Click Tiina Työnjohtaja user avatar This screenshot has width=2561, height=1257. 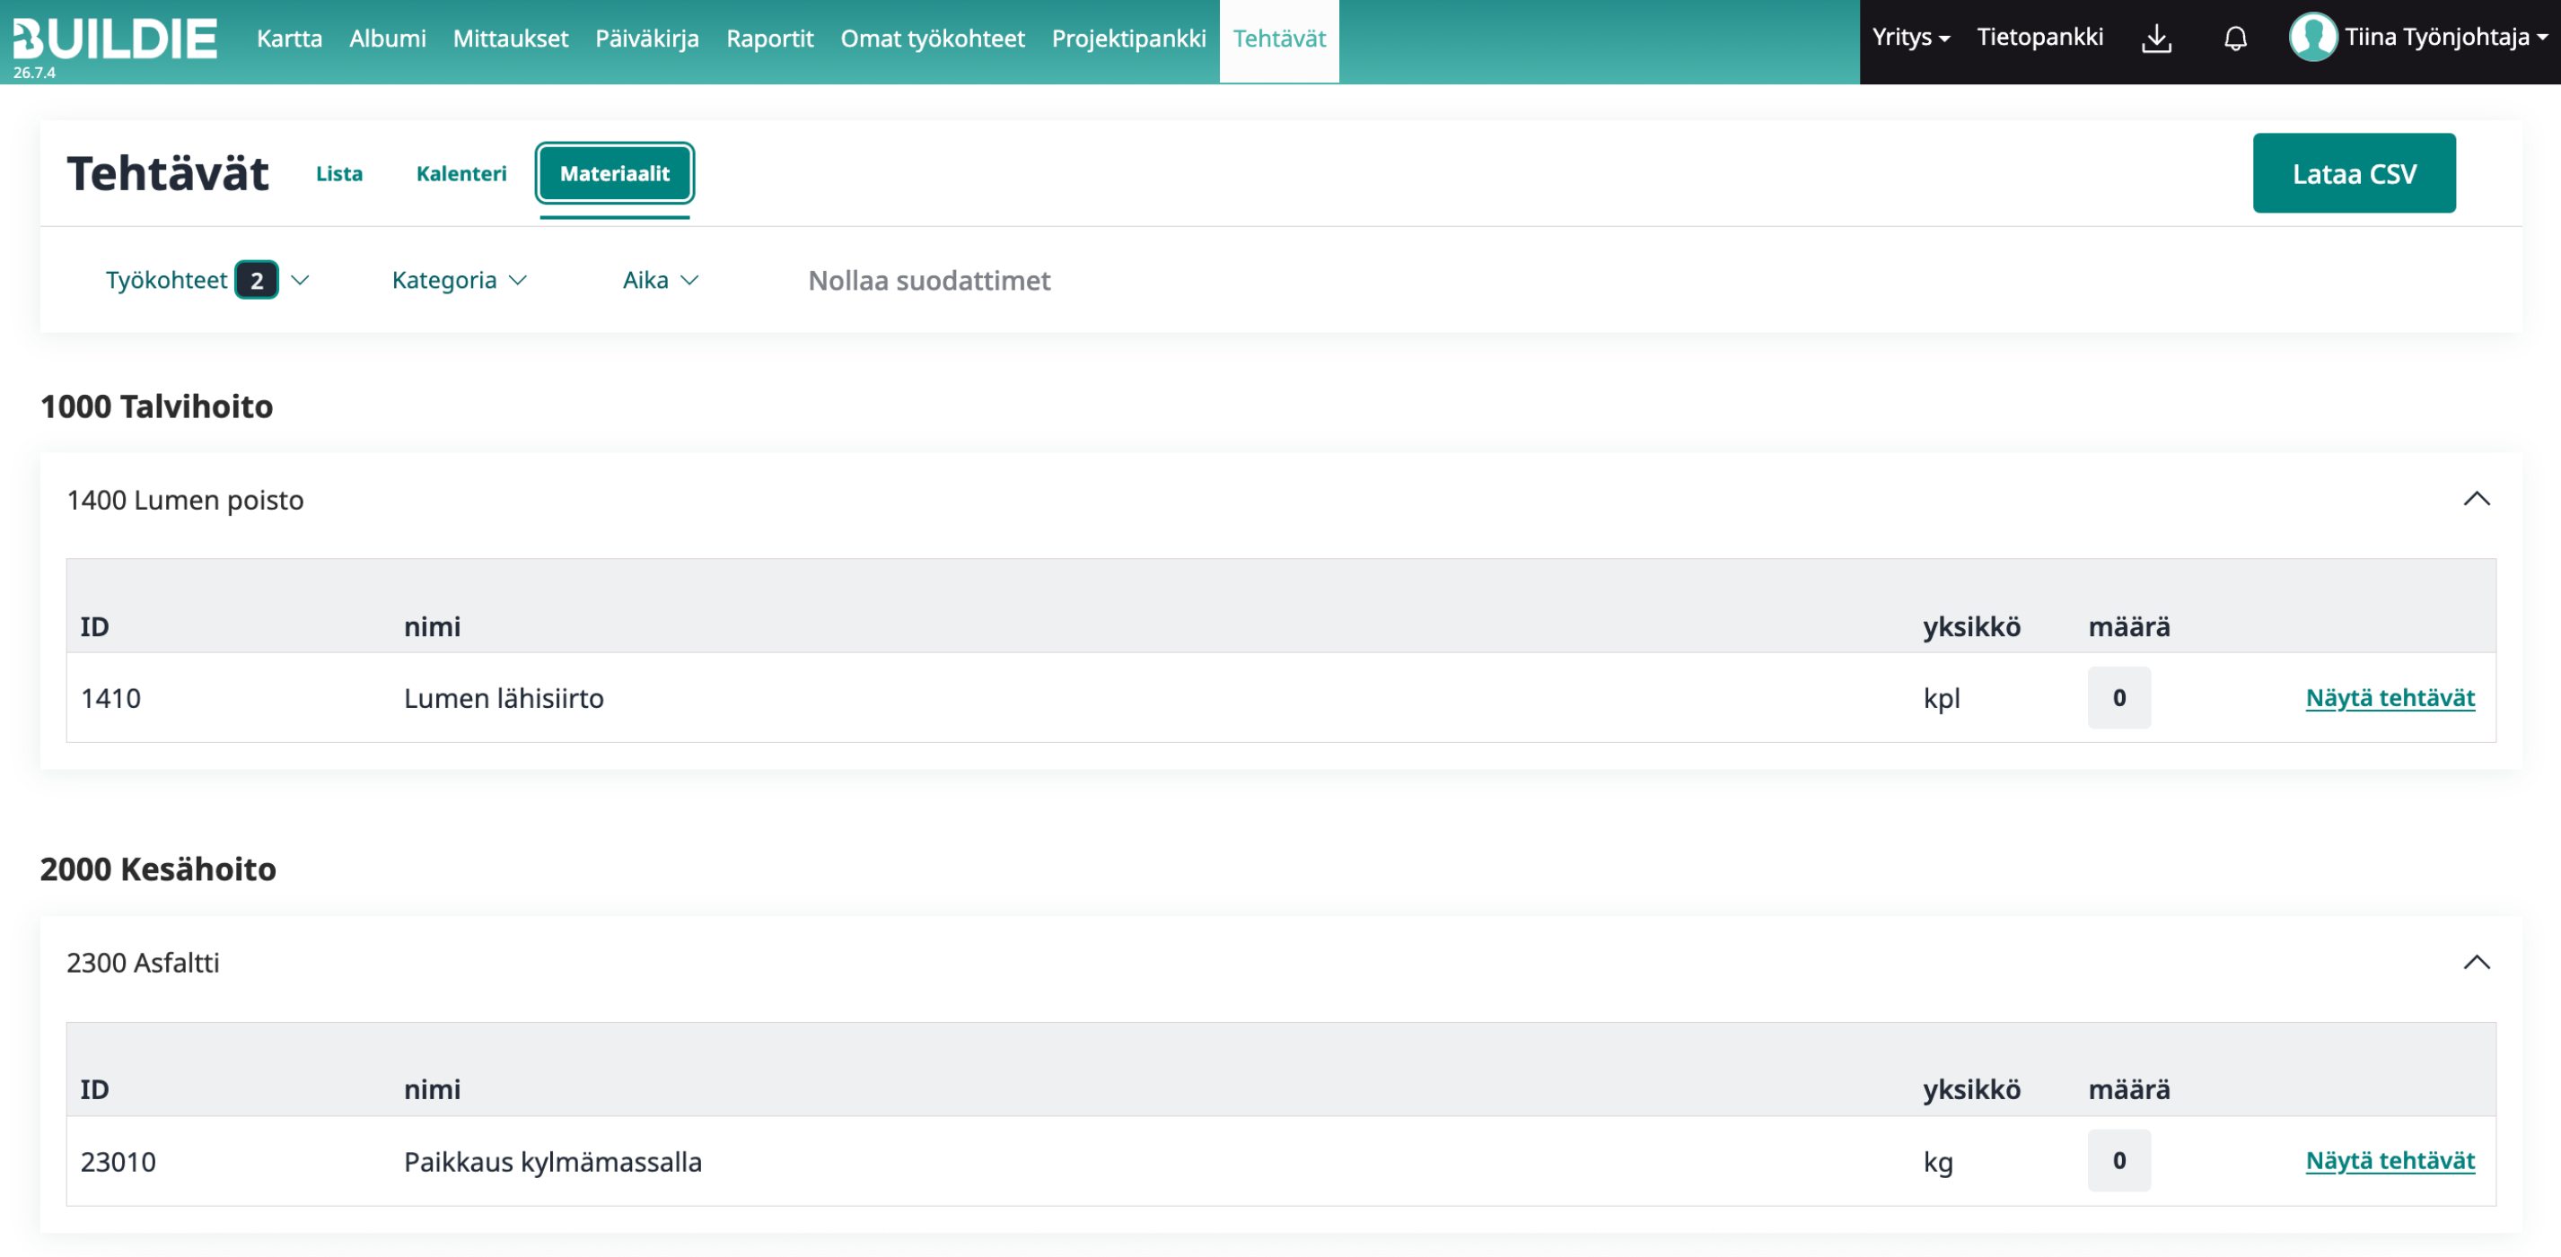coord(2312,38)
